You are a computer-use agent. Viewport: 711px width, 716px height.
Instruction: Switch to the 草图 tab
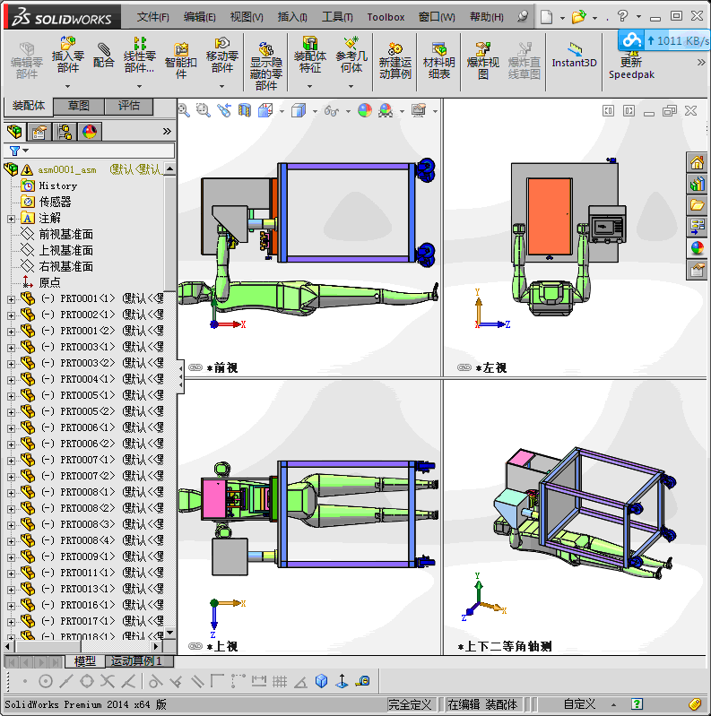79,106
